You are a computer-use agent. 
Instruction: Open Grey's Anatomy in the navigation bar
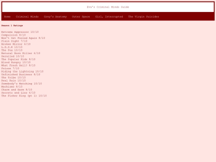55,17
